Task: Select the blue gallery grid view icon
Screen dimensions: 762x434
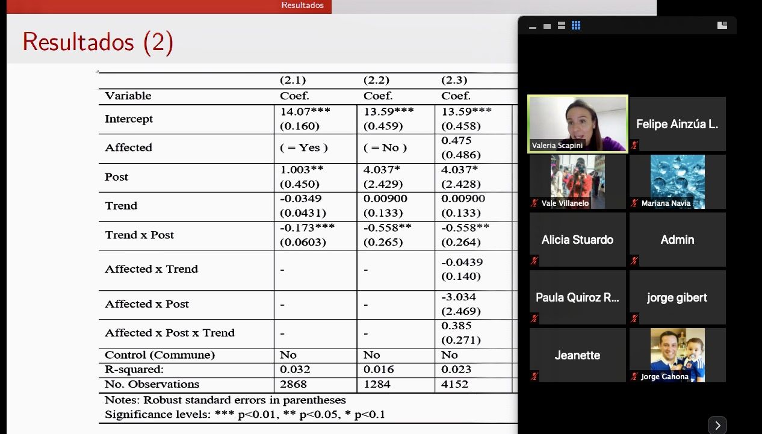Action: [576, 26]
